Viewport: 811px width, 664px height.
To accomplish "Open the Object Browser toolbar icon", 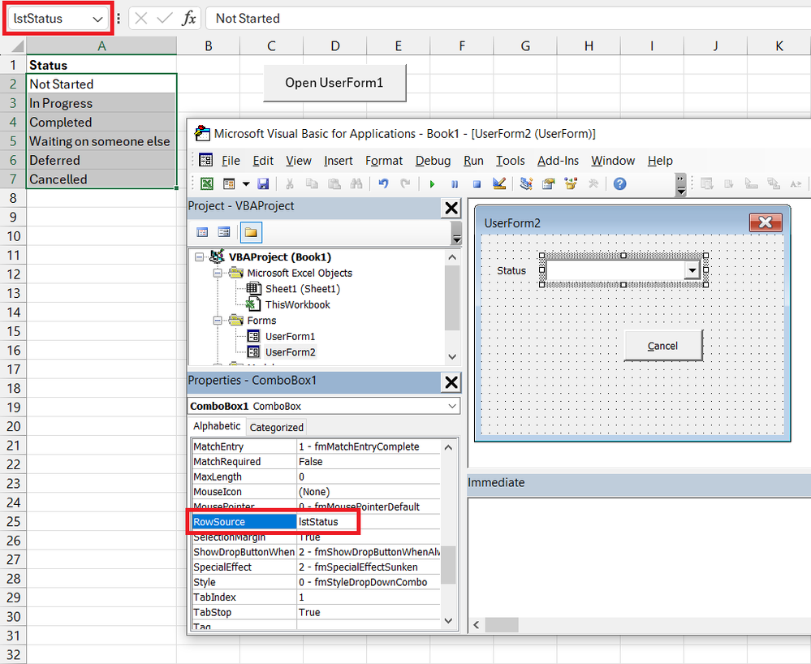I will [571, 183].
